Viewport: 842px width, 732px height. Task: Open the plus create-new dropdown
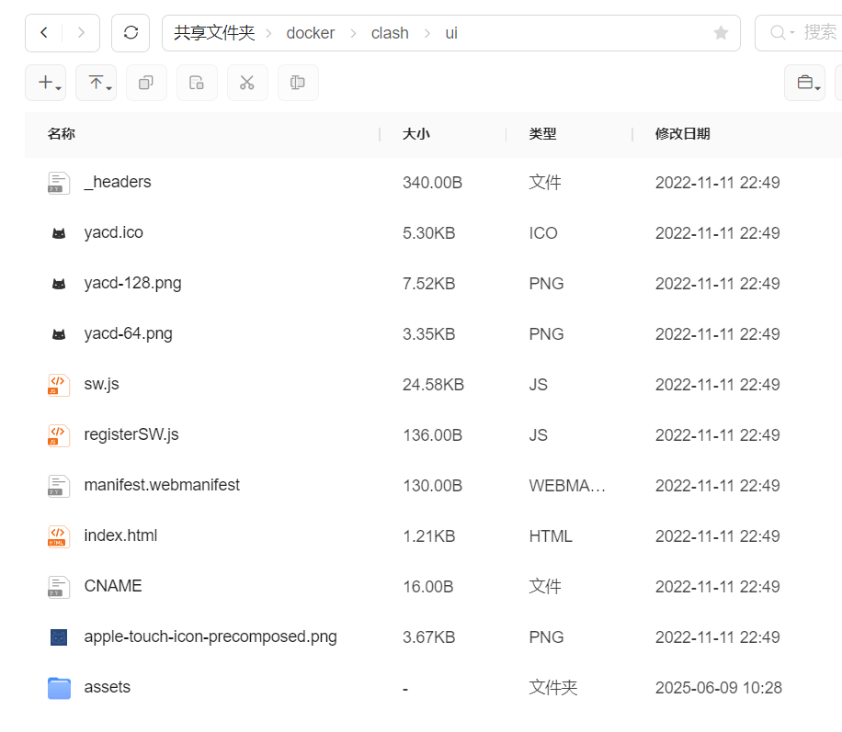pos(46,83)
